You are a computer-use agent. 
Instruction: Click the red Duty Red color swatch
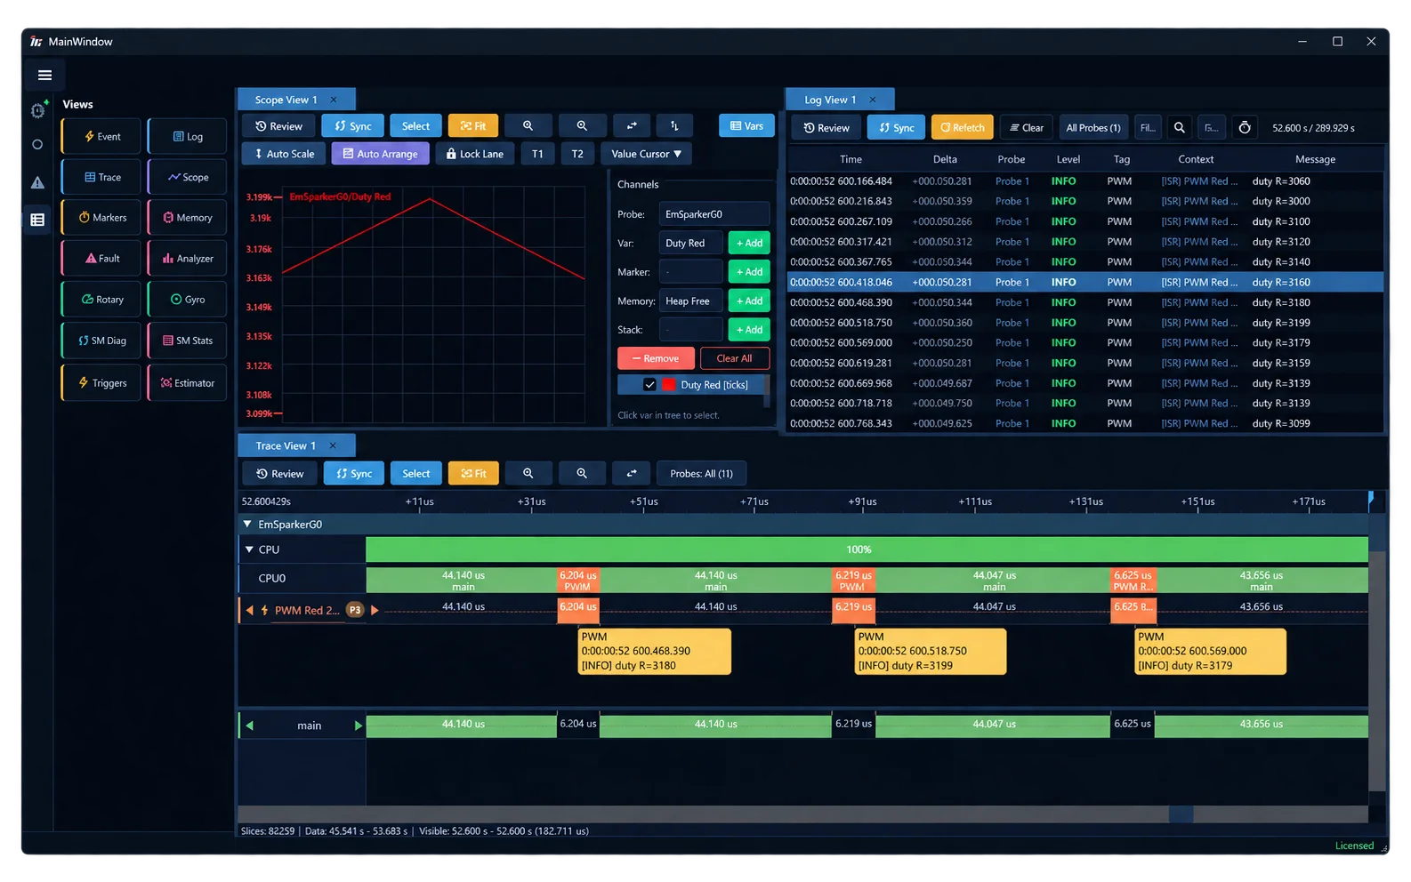(x=669, y=385)
